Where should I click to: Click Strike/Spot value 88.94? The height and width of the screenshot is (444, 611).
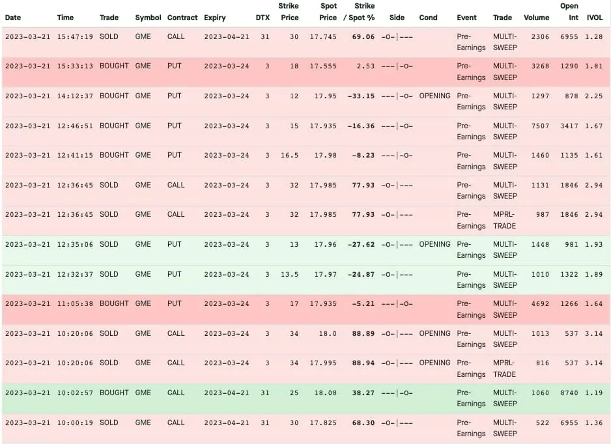(363, 363)
